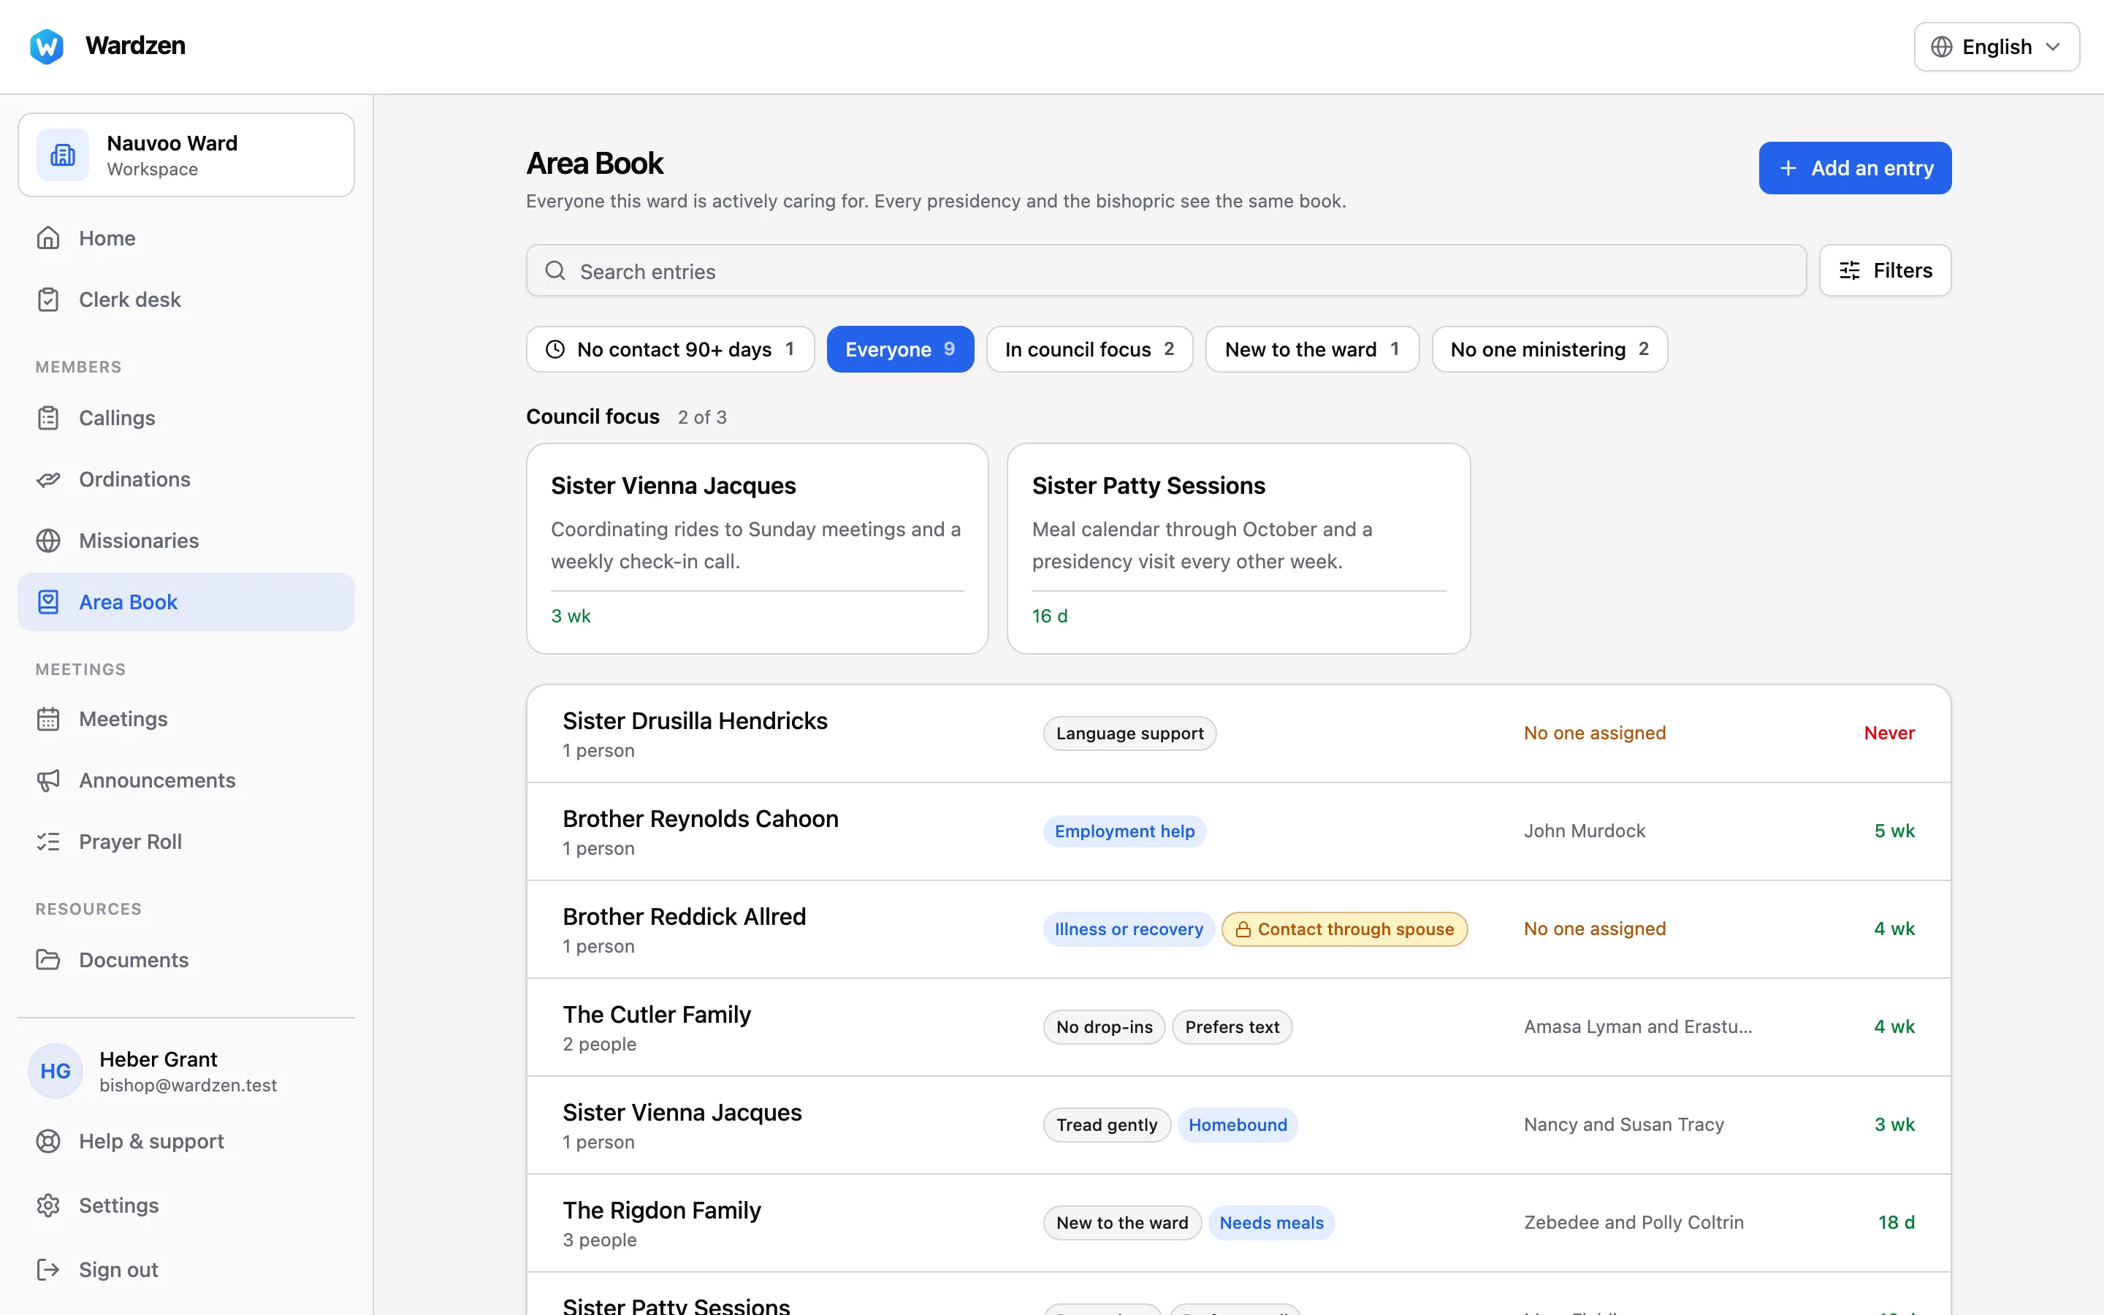The width and height of the screenshot is (2104, 1315).
Task: Click the Ordinations handshake icon
Action: pyautogui.click(x=47, y=479)
